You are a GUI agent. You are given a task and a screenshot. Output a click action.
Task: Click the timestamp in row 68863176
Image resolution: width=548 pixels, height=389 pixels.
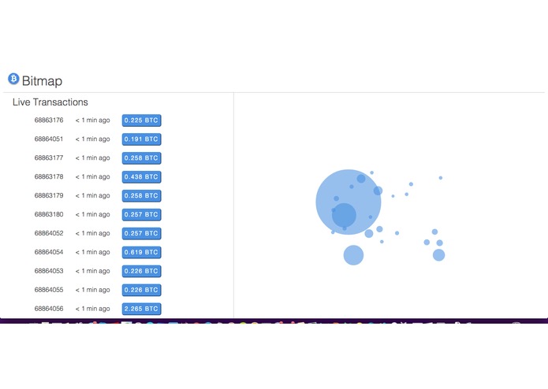pos(92,120)
